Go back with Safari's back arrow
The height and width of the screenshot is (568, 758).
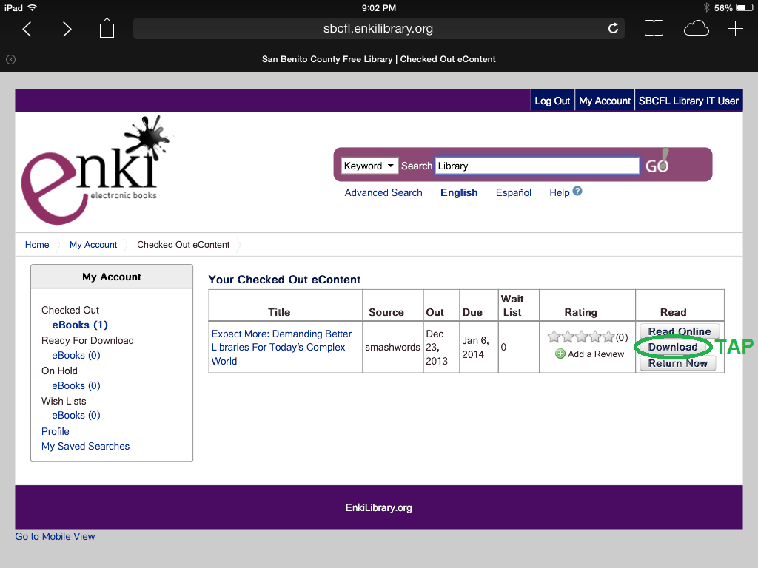click(x=27, y=29)
